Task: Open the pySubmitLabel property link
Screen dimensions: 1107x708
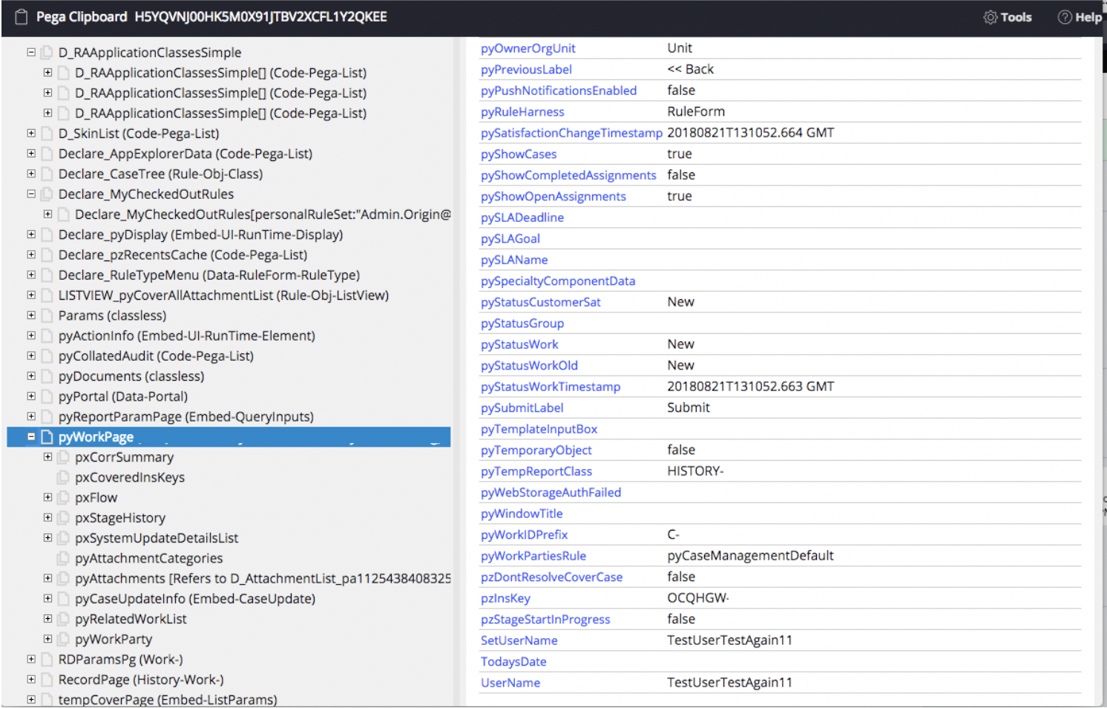Action: (522, 408)
